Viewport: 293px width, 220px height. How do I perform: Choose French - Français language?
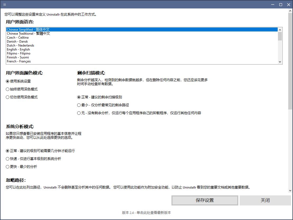[x=142, y=61]
